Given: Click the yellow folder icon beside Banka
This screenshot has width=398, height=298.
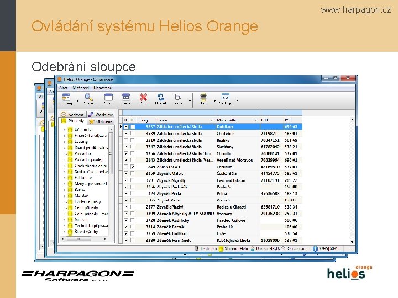Looking at the screenshot, I should [x=70, y=189].
